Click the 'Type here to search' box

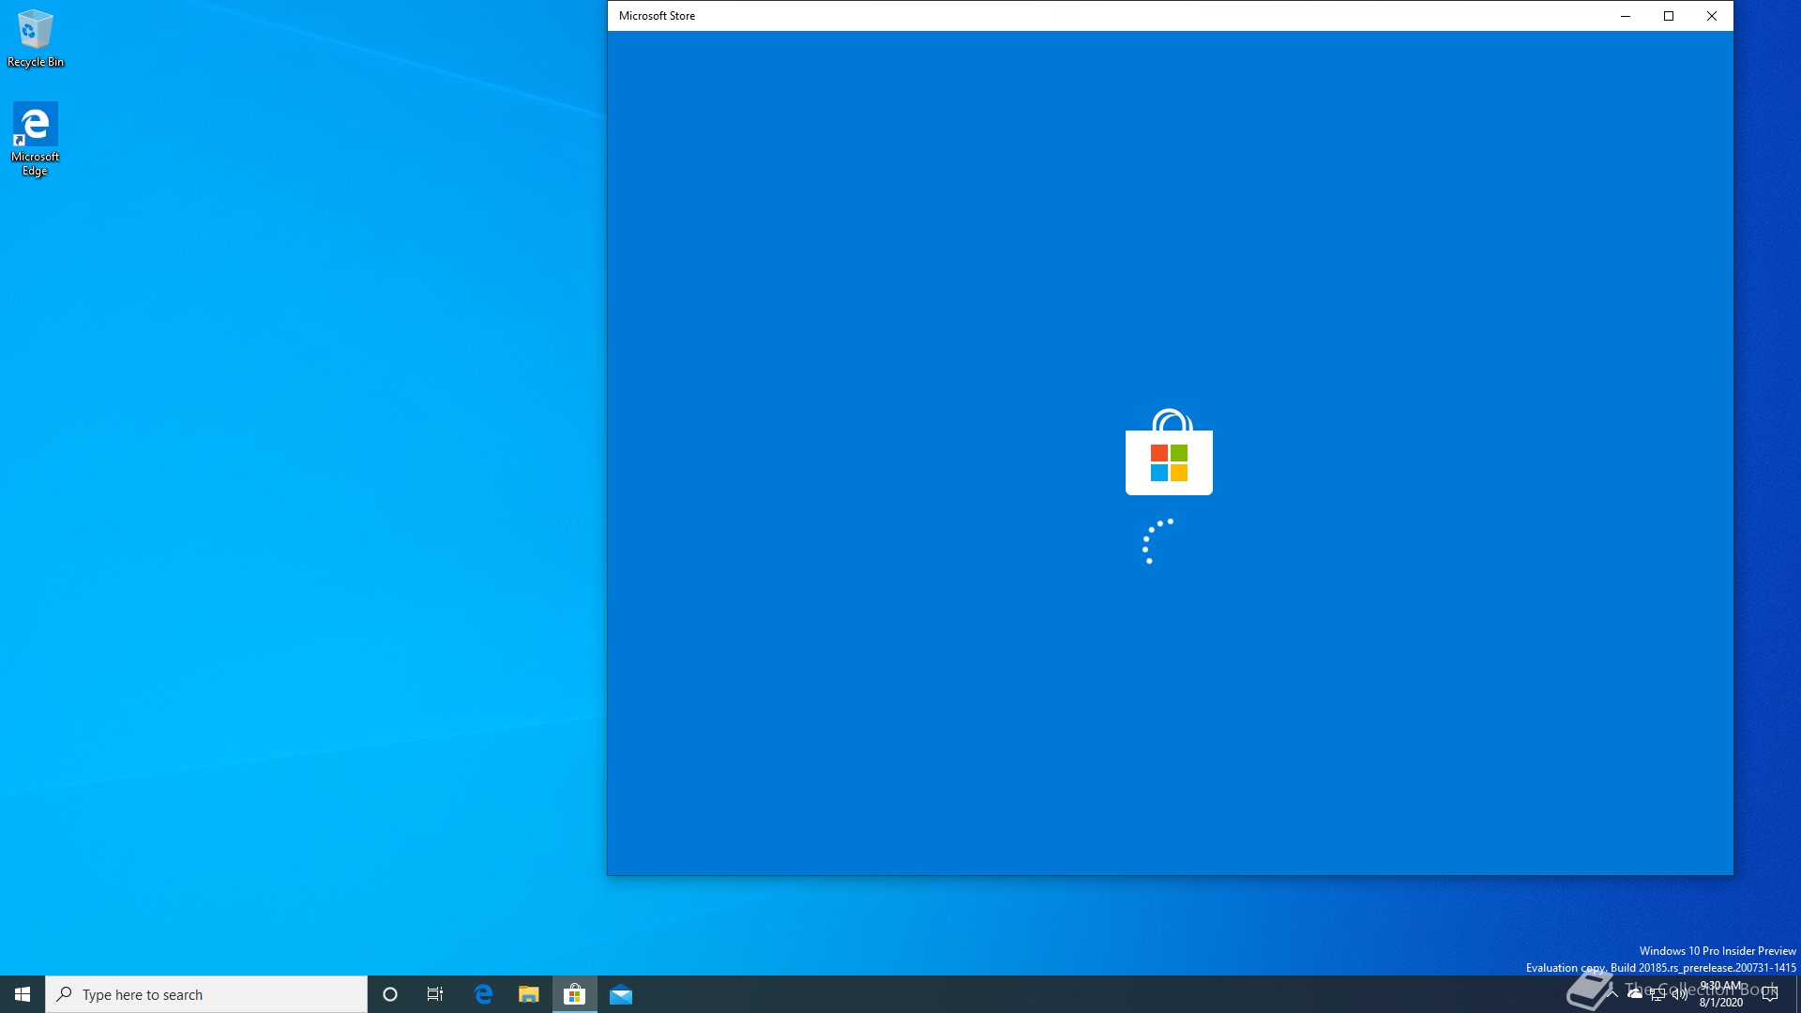(x=206, y=994)
